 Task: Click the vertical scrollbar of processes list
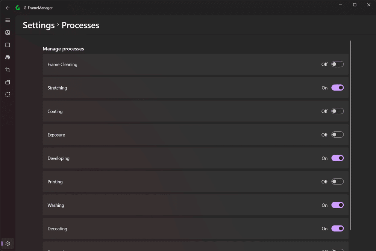coord(350,135)
